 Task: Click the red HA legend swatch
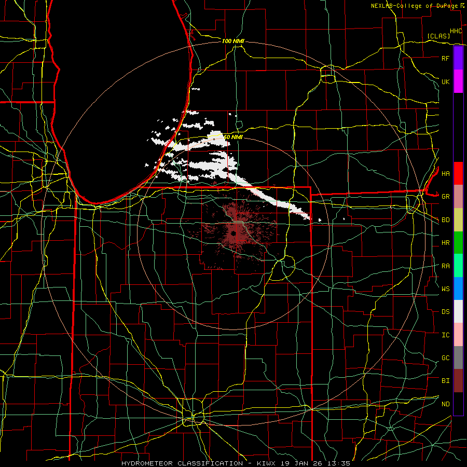point(458,173)
